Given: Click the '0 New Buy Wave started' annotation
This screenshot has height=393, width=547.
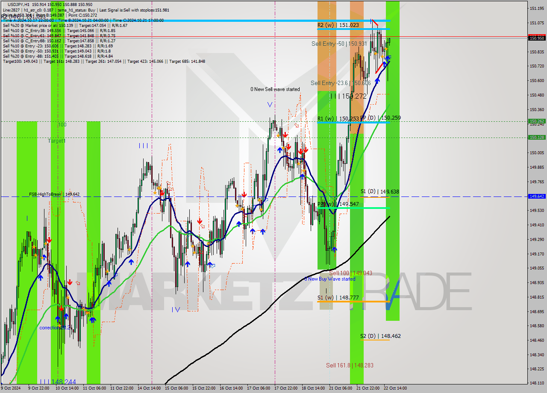Looking at the screenshot, I should point(329,279).
